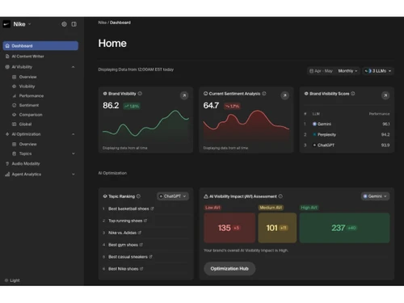Click the green High AVI 237 tile
The width and height of the screenshot is (404, 303).
click(344, 228)
